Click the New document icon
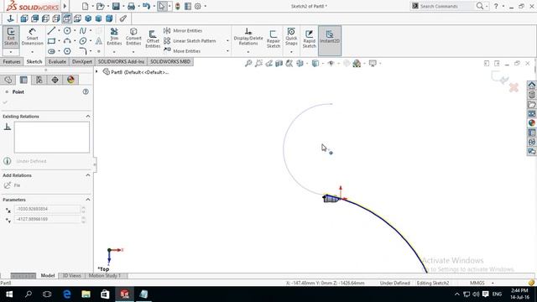The width and height of the screenshot is (537, 302). 86,6
